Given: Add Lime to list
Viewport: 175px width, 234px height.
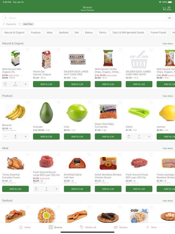Looking at the screenshot, I should [x=77, y=137].
